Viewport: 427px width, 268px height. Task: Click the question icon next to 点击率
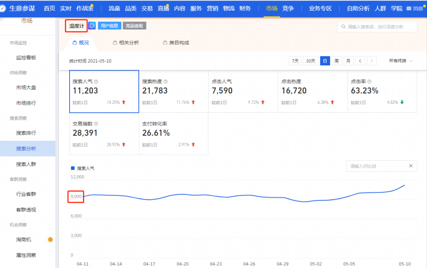click(x=369, y=82)
